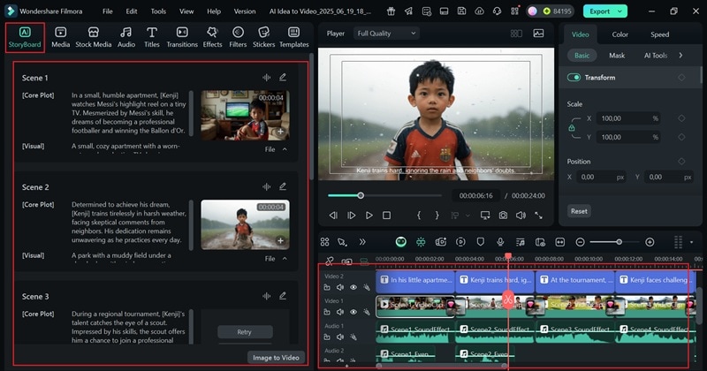Open the Templates panel
Viewport: 707px width, 371px height.
coord(294,37)
